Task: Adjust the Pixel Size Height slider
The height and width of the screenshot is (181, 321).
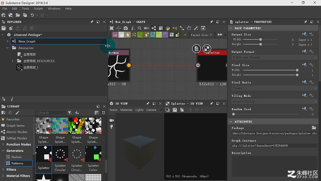Action: coord(271,75)
